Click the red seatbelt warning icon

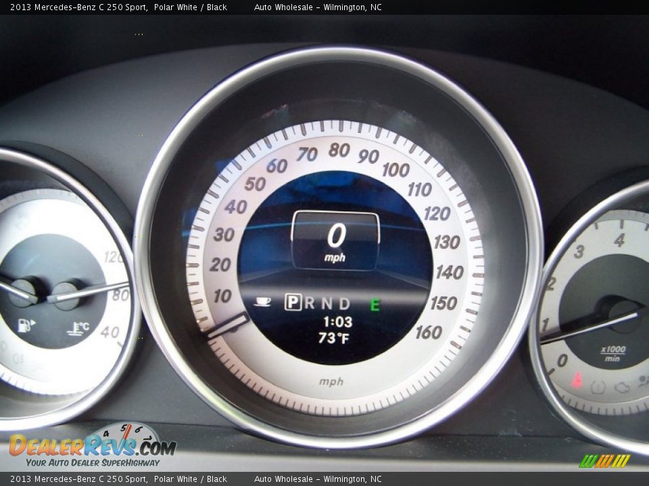577,380
